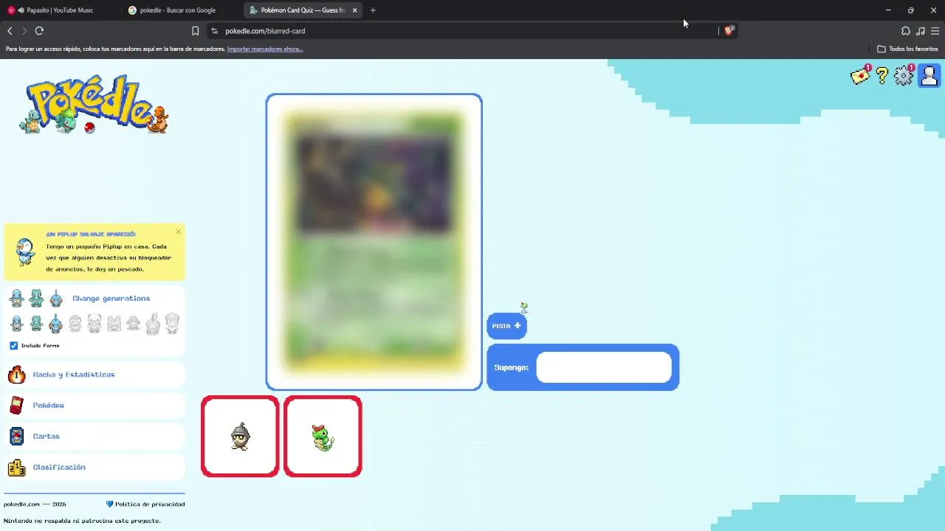The height and width of the screenshot is (531, 945).
Task: Enable the greyed-out Sobble generation 8 toggle
Action: tap(153, 323)
